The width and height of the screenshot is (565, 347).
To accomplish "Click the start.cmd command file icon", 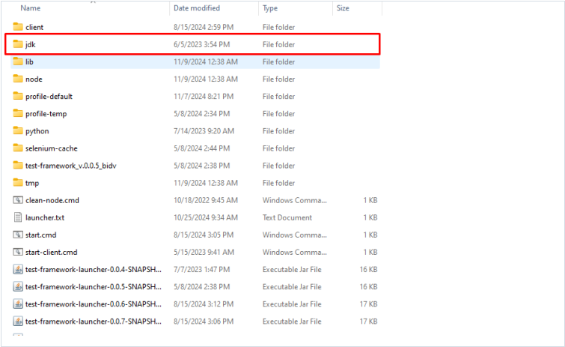I will [19, 235].
